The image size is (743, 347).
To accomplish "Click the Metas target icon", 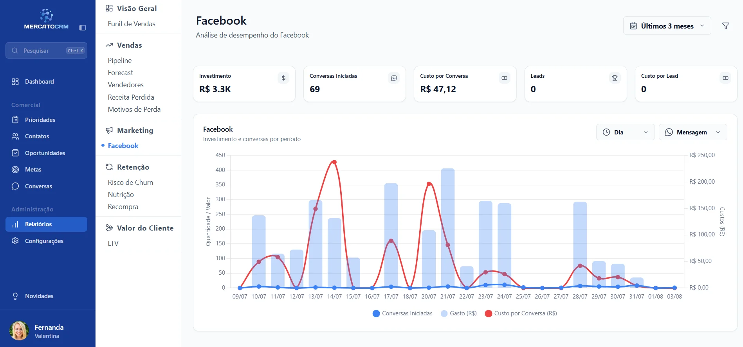I will [15, 170].
